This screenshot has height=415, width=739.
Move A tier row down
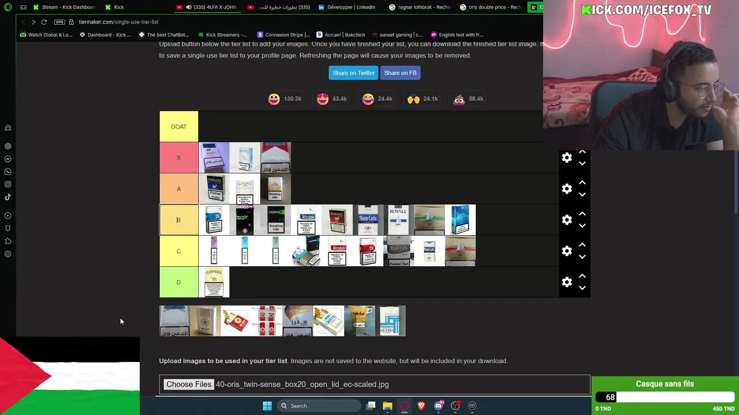[582, 195]
